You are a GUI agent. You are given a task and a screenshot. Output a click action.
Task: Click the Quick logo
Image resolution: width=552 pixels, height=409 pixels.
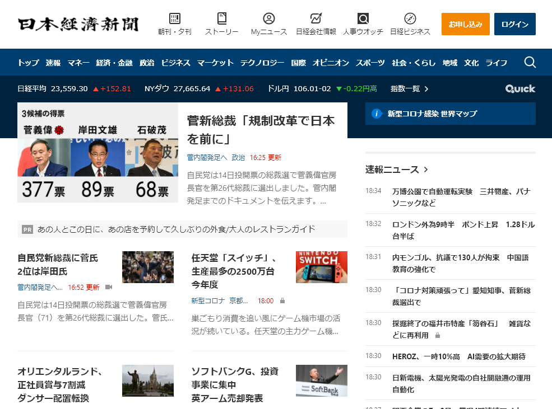click(x=520, y=88)
